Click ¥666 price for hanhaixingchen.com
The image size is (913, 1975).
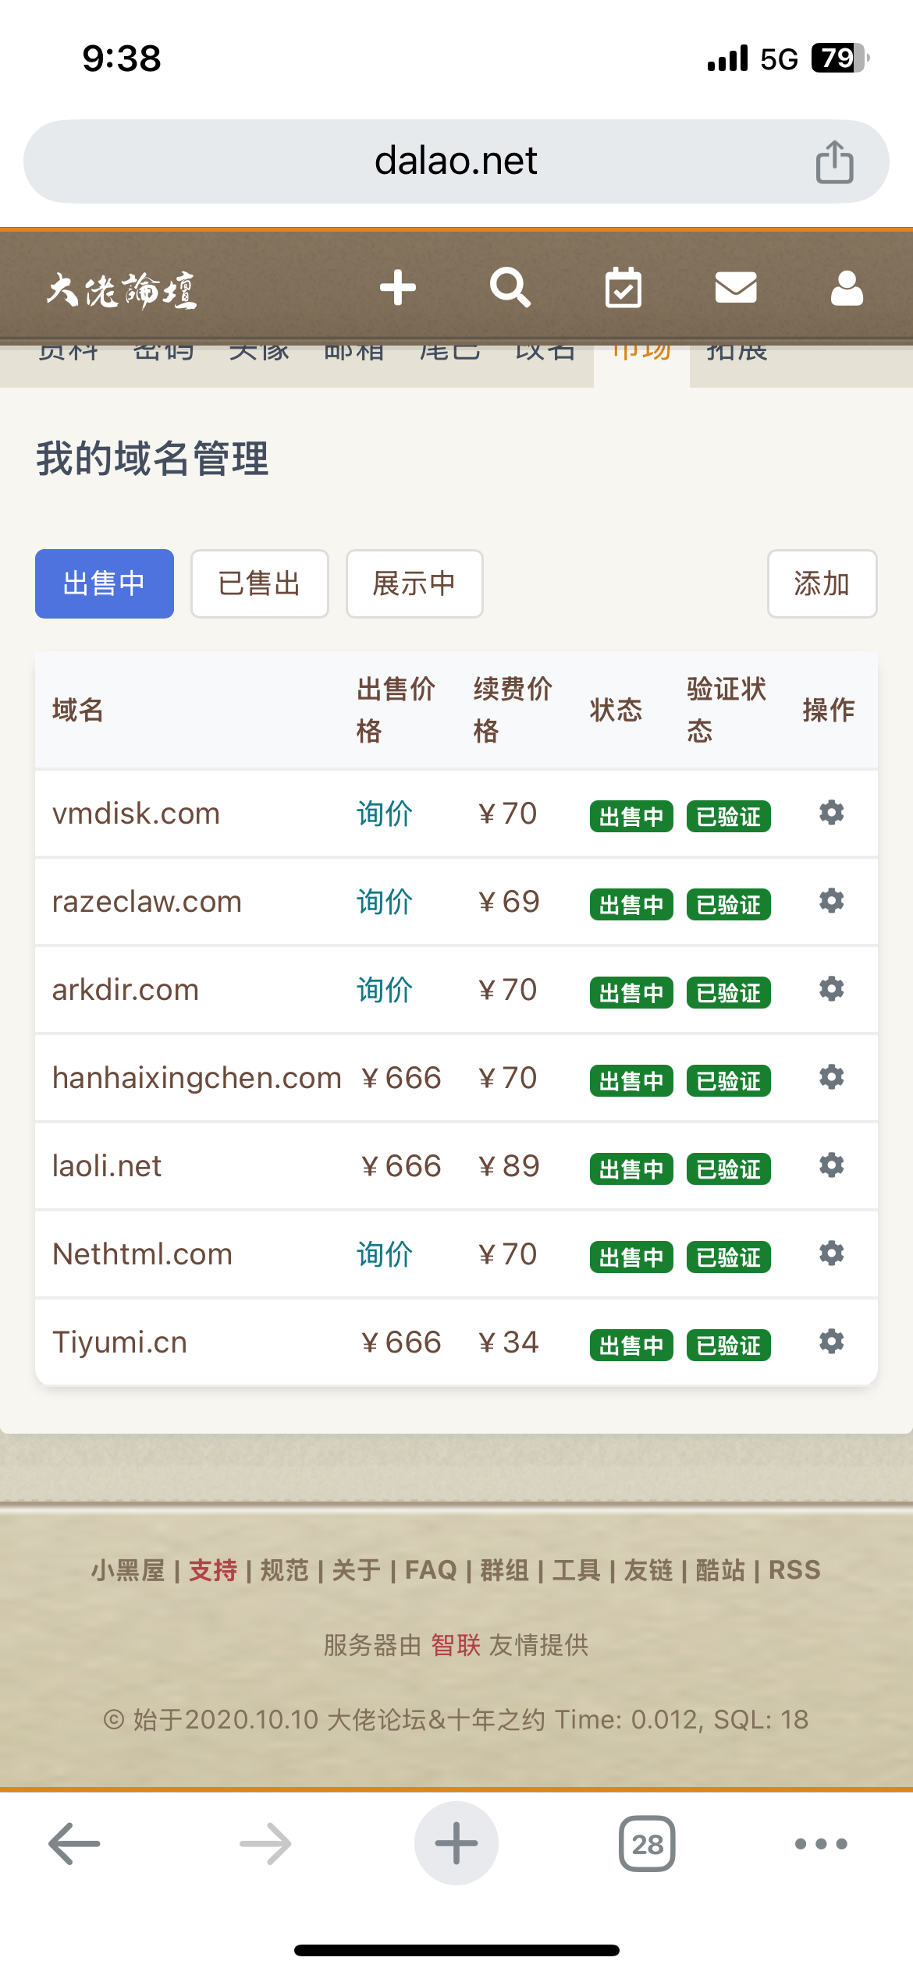401,1078
